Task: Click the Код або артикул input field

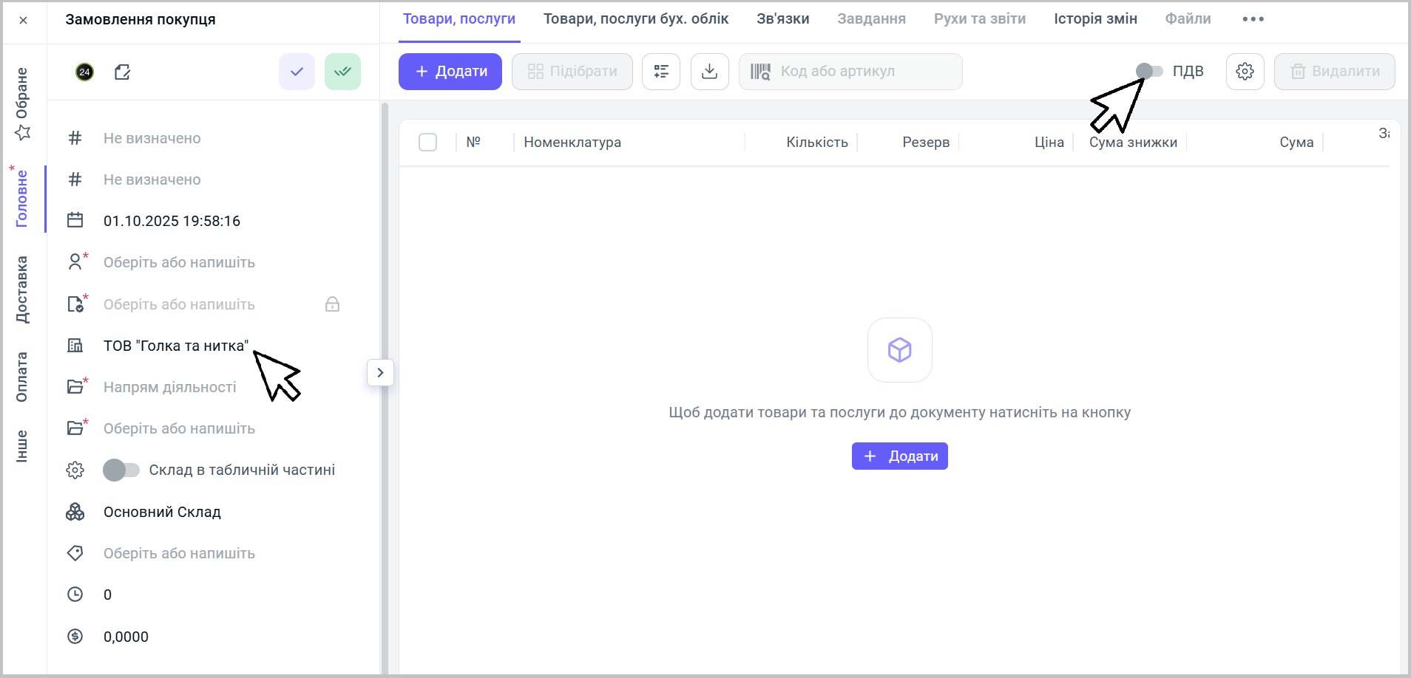Action: coord(858,72)
